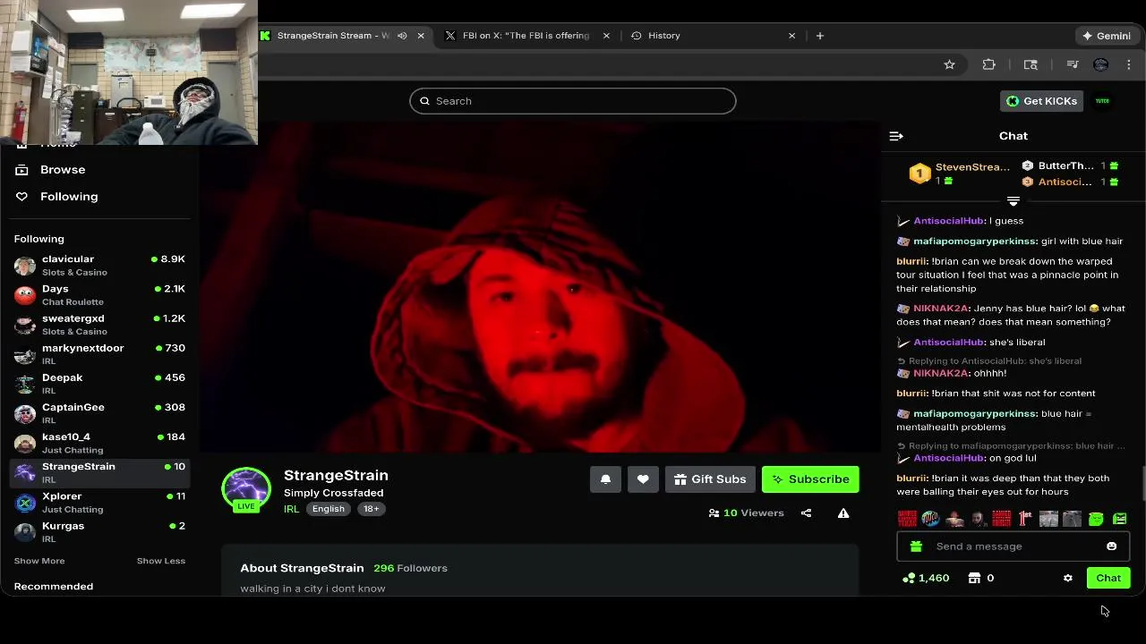This screenshot has height=644, width=1146.
Task: Click StevenStrea... top gifter name
Action: click(x=972, y=167)
